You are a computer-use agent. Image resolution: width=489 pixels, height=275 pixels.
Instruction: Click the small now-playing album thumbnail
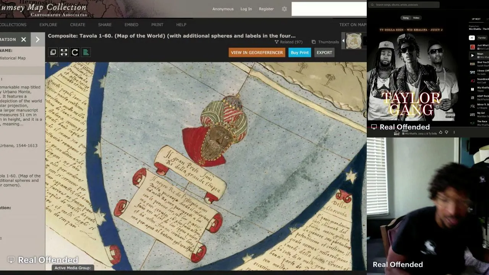(397, 133)
